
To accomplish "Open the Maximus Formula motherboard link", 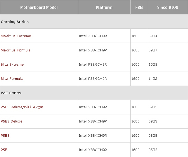I will [16, 50].
